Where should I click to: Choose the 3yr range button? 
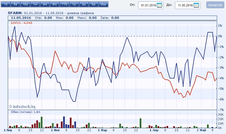84,4
